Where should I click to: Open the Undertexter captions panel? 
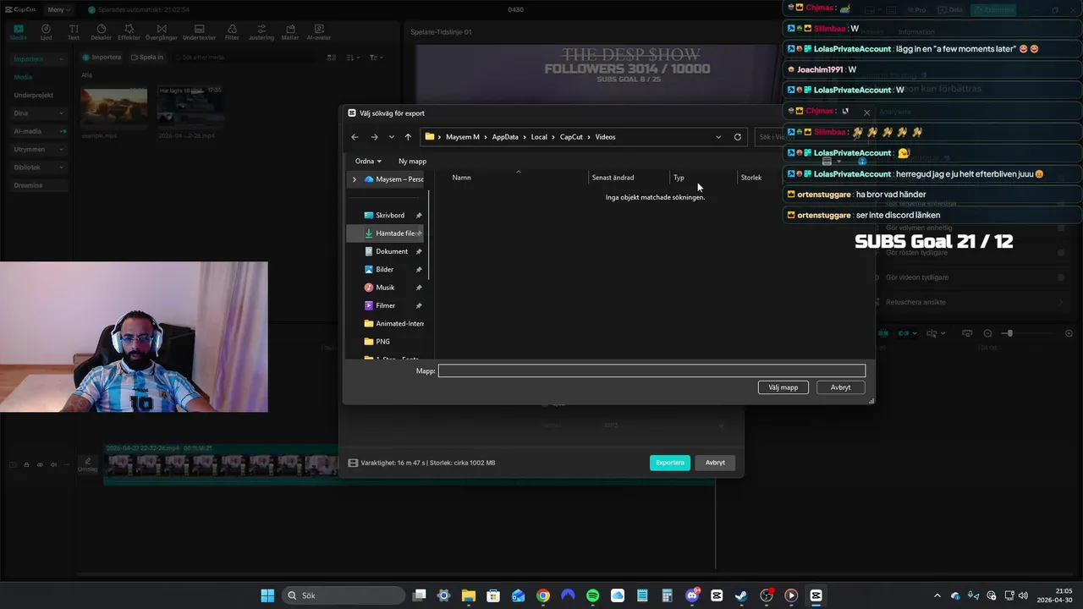199,32
